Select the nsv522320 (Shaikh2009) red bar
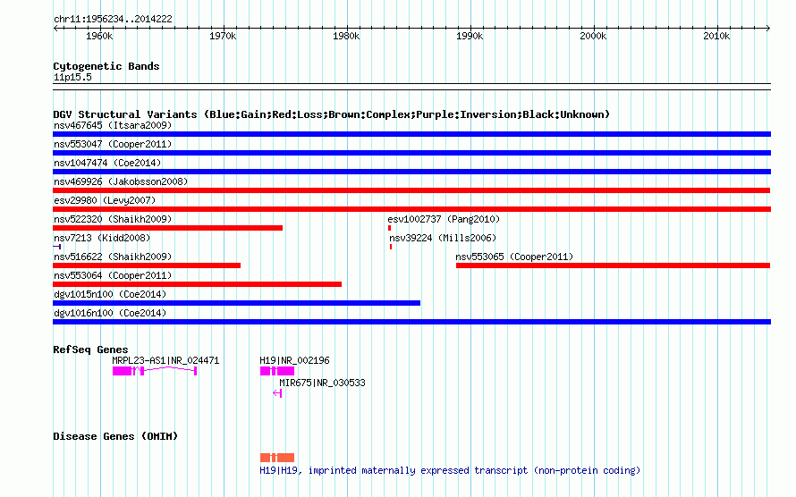Image resolution: width=796 pixels, height=497 pixels. click(167, 228)
